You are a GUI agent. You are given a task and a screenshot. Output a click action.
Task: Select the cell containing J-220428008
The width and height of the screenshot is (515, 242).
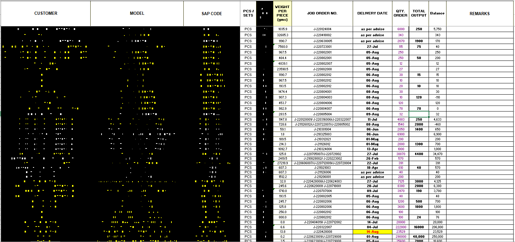pyautogui.click(x=322, y=232)
